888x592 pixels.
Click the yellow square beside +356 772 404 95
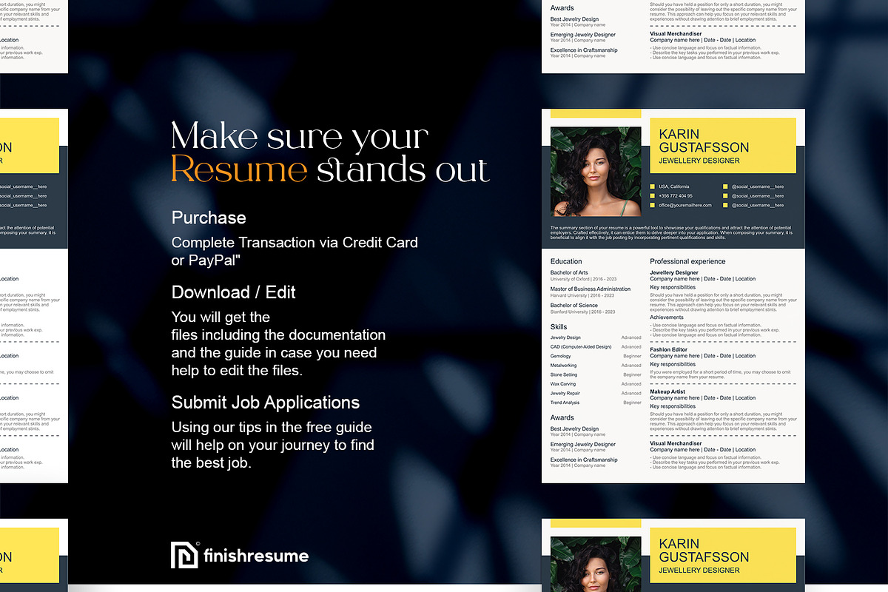click(653, 196)
